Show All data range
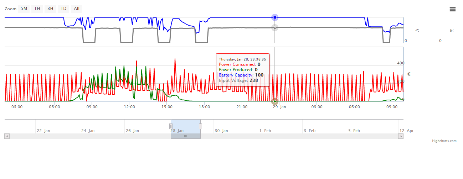 click(77, 9)
